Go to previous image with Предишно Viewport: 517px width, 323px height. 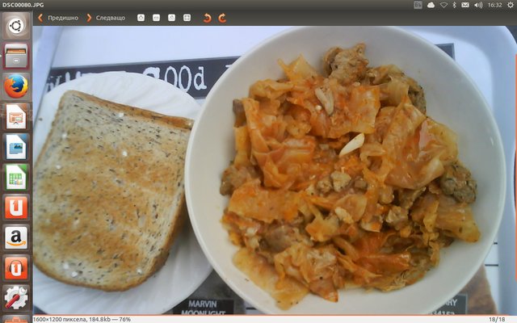coord(58,17)
